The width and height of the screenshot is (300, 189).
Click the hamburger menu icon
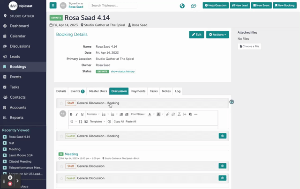[x=53, y=6]
